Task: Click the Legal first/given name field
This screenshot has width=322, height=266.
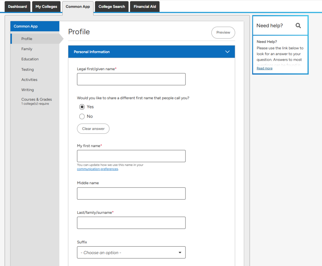Action: pos(131,79)
